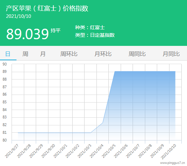Click the 2021/10/1 x-axis date label
This screenshot has height=166, width=187.
click(60, 151)
